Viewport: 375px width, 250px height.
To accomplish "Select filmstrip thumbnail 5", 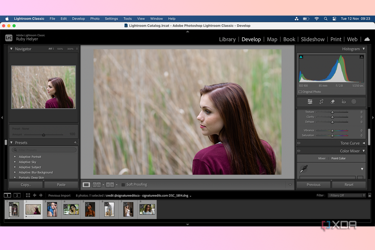I will (90, 209).
